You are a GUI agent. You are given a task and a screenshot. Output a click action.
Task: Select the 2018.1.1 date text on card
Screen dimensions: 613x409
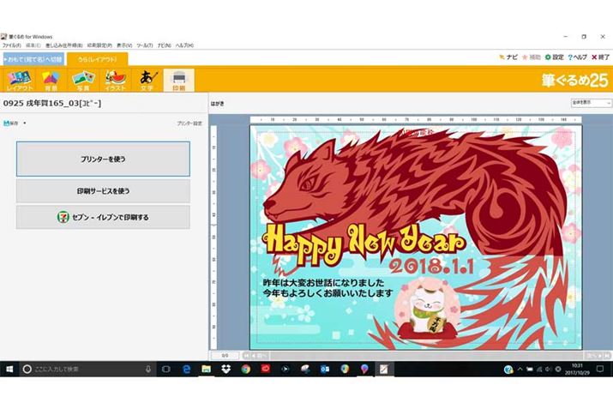click(431, 267)
